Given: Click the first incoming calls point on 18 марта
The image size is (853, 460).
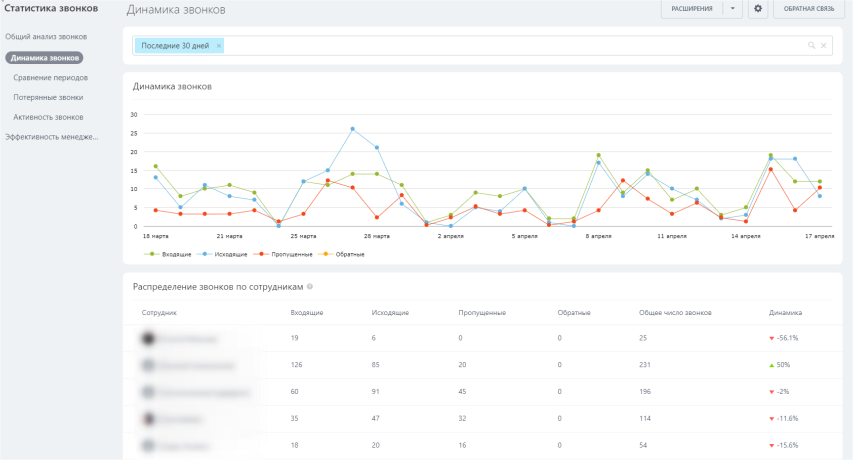Looking at the screenshot, I should point(155,166).
